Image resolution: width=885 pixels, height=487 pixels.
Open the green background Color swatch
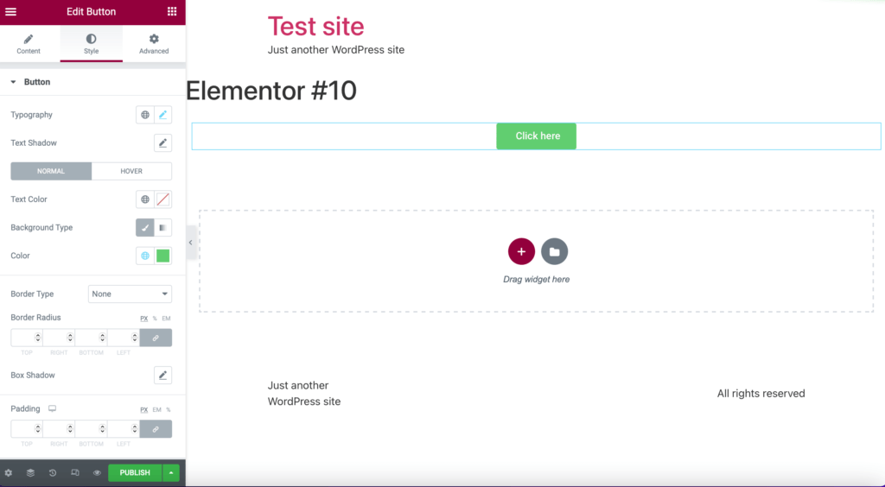tap(162, 256)
